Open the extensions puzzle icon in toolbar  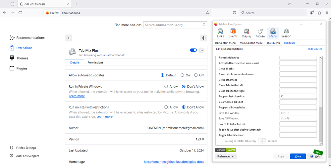tap(319, 13)
